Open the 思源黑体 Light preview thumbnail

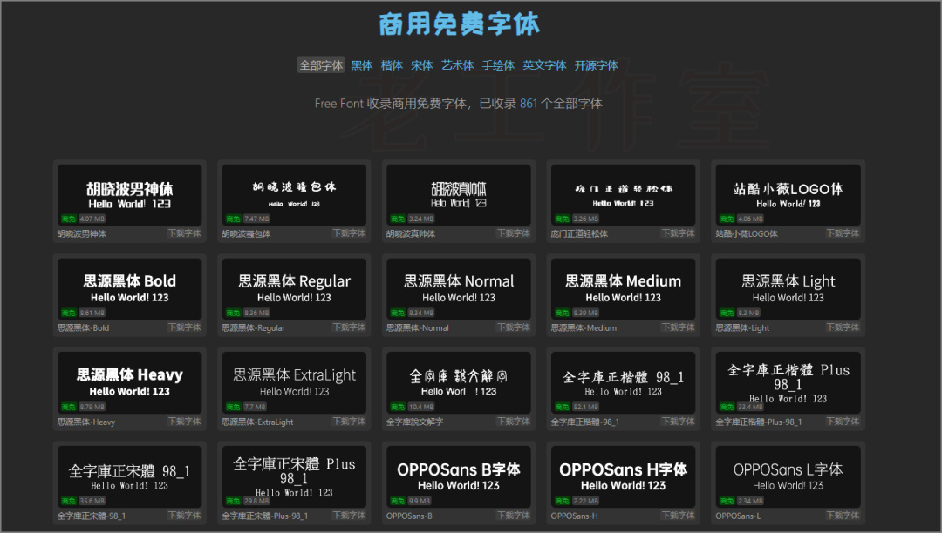point(788,289)
